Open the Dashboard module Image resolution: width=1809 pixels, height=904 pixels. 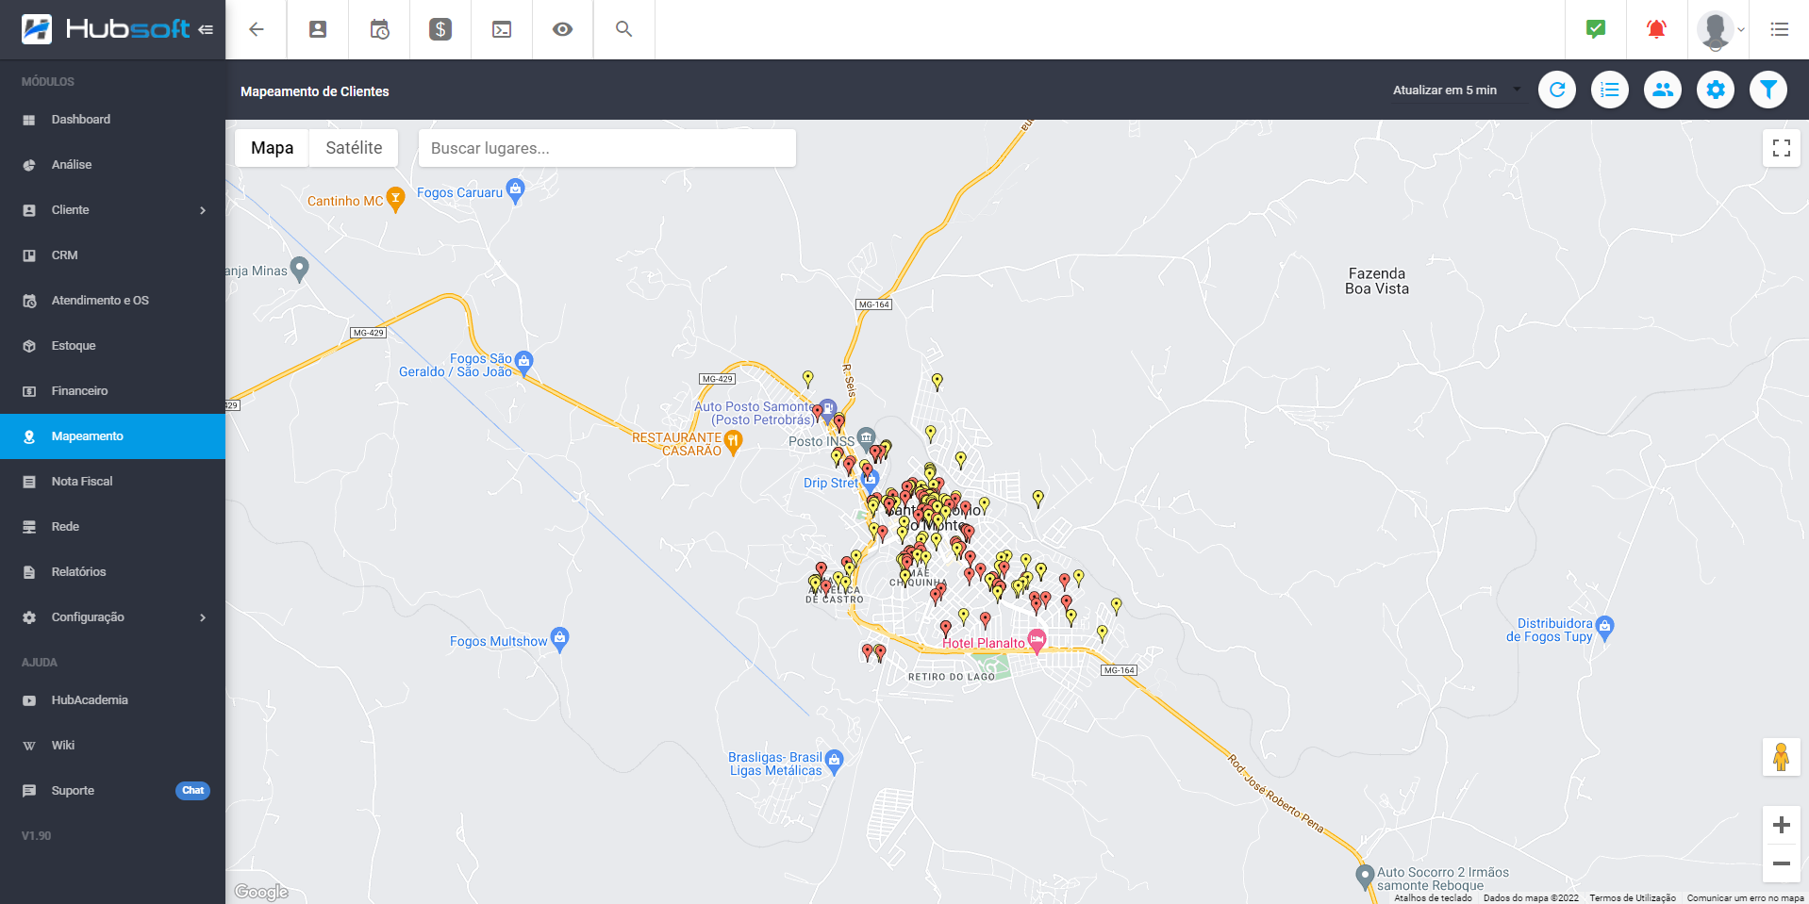point(113,120)
